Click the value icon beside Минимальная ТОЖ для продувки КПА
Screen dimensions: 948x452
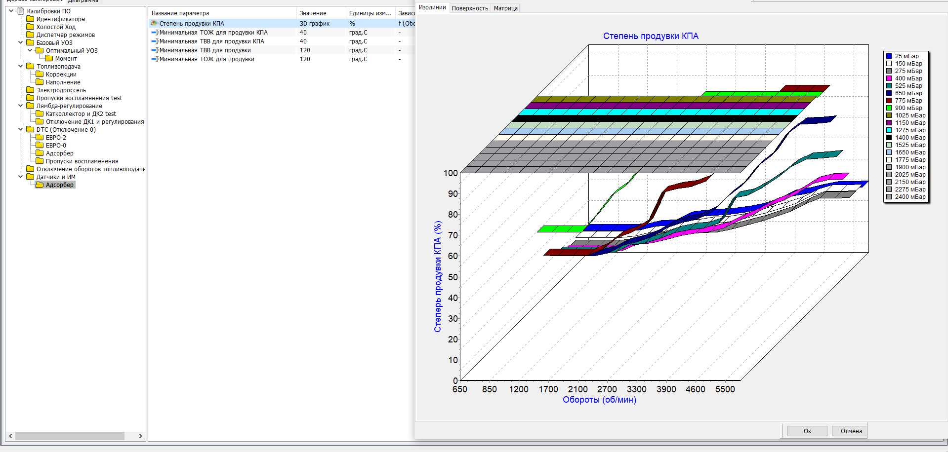click(x=155, y=33)
